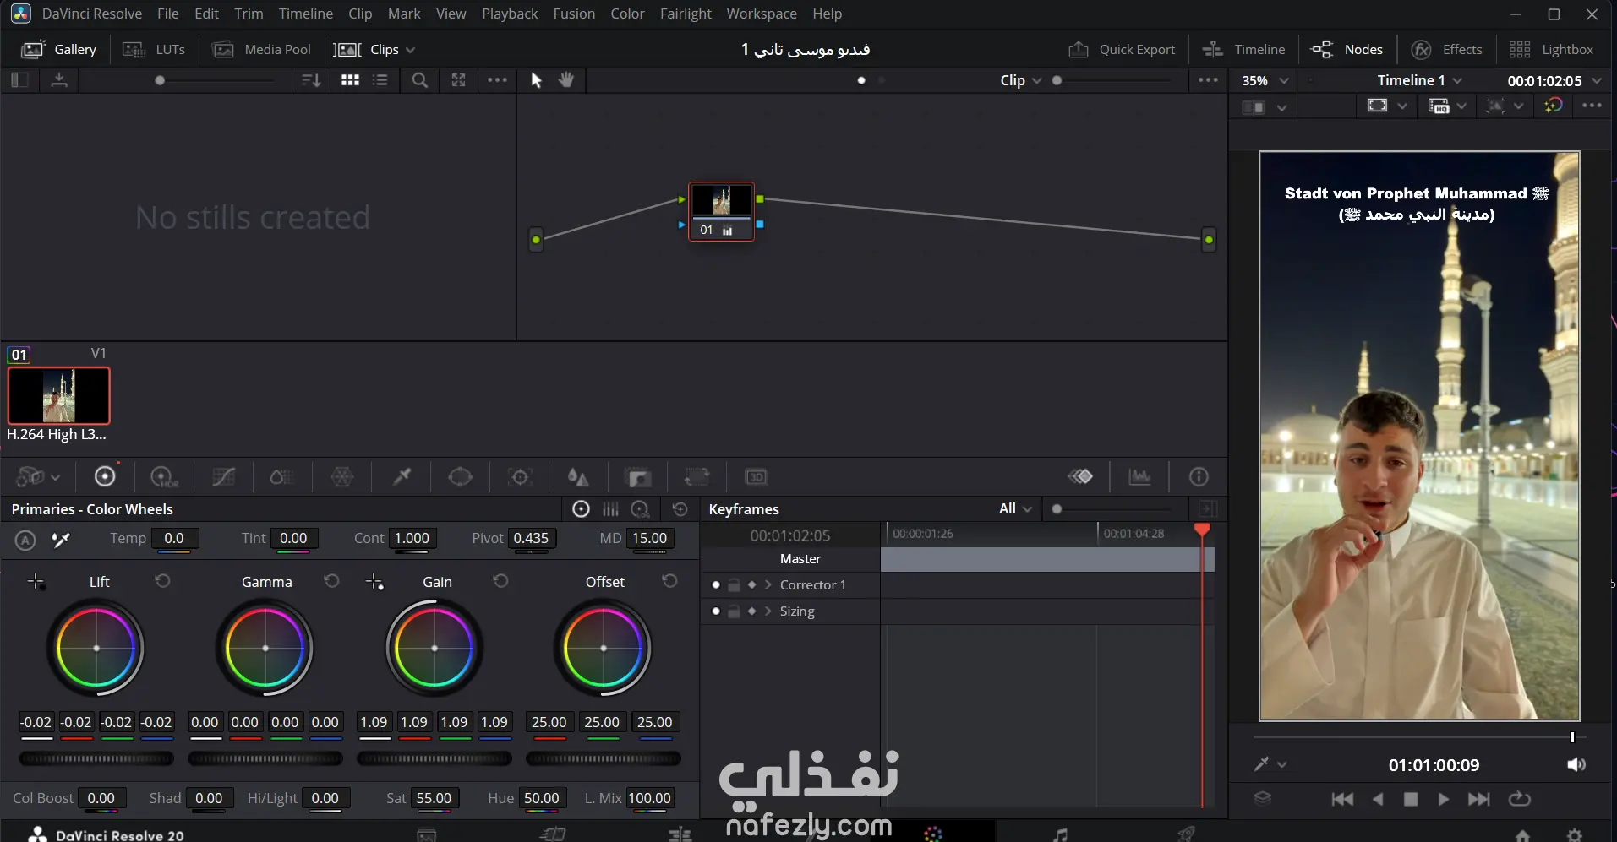Search the gallery stills
The width and height of the screenshot is (1617, 842).
click(x=419, y=80)
